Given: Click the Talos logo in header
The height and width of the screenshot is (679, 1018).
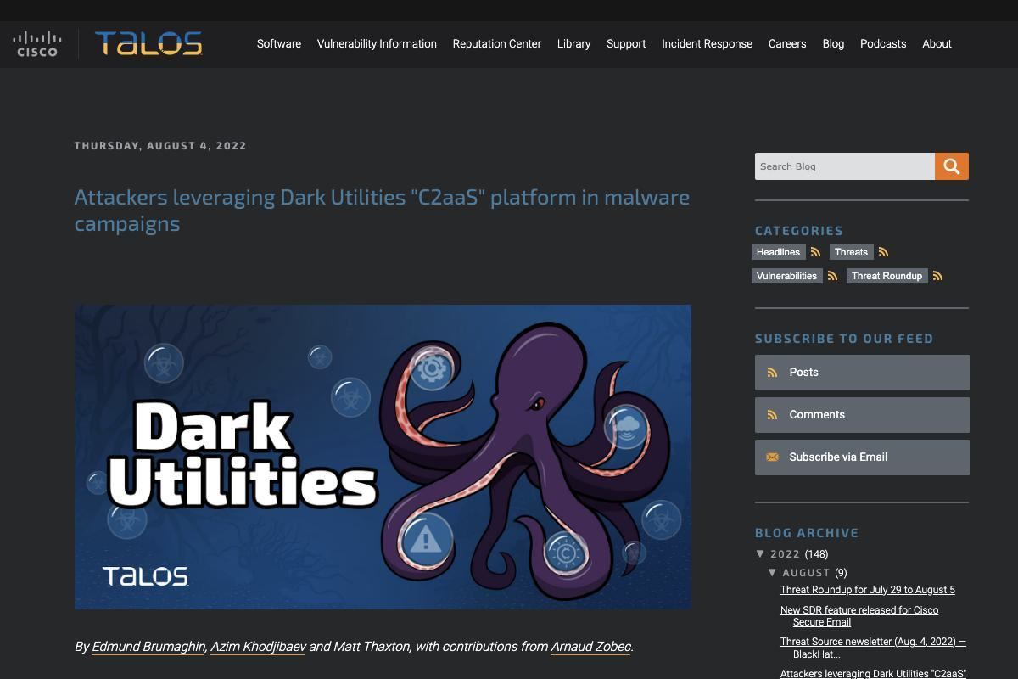Looking at the screenshot, I should point(148,43).
